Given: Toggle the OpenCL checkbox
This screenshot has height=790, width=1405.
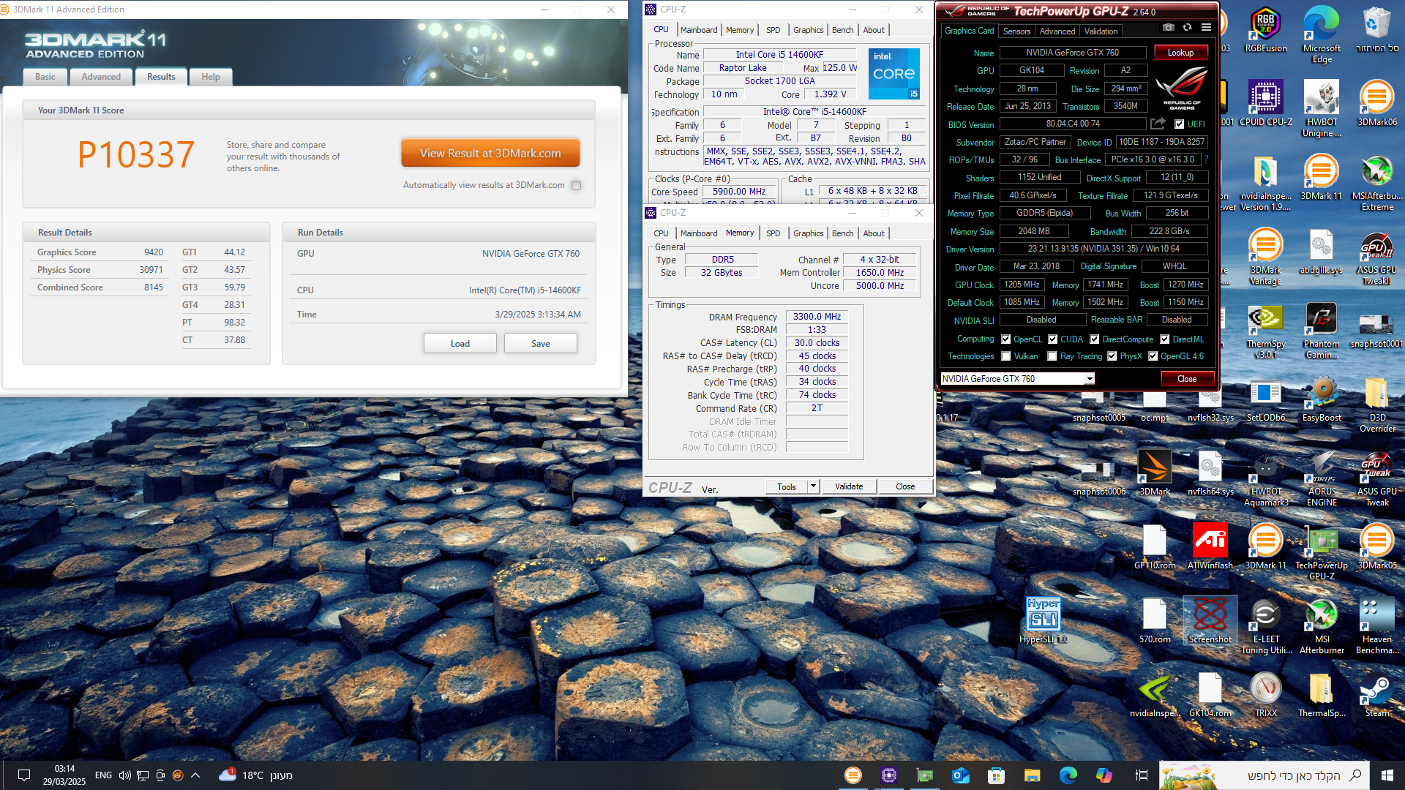Looking at the screenshot, I should click(1006, 339).
